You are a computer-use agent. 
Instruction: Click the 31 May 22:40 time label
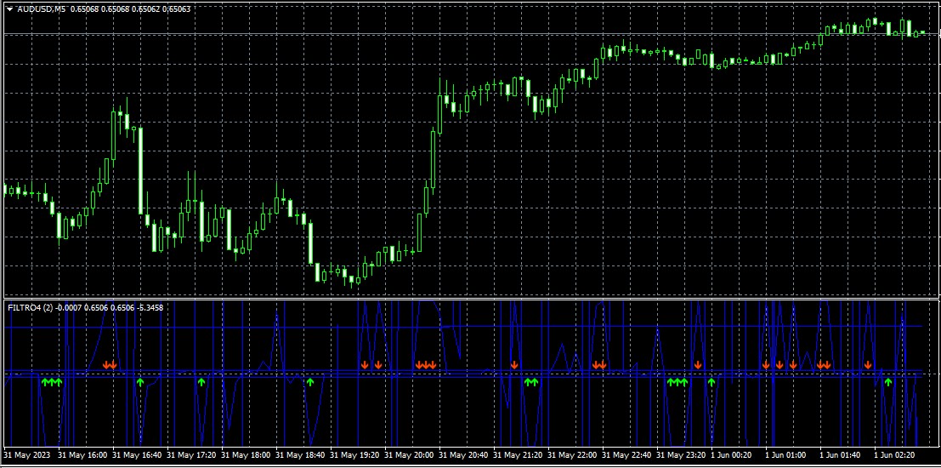[x=627, y=455]
